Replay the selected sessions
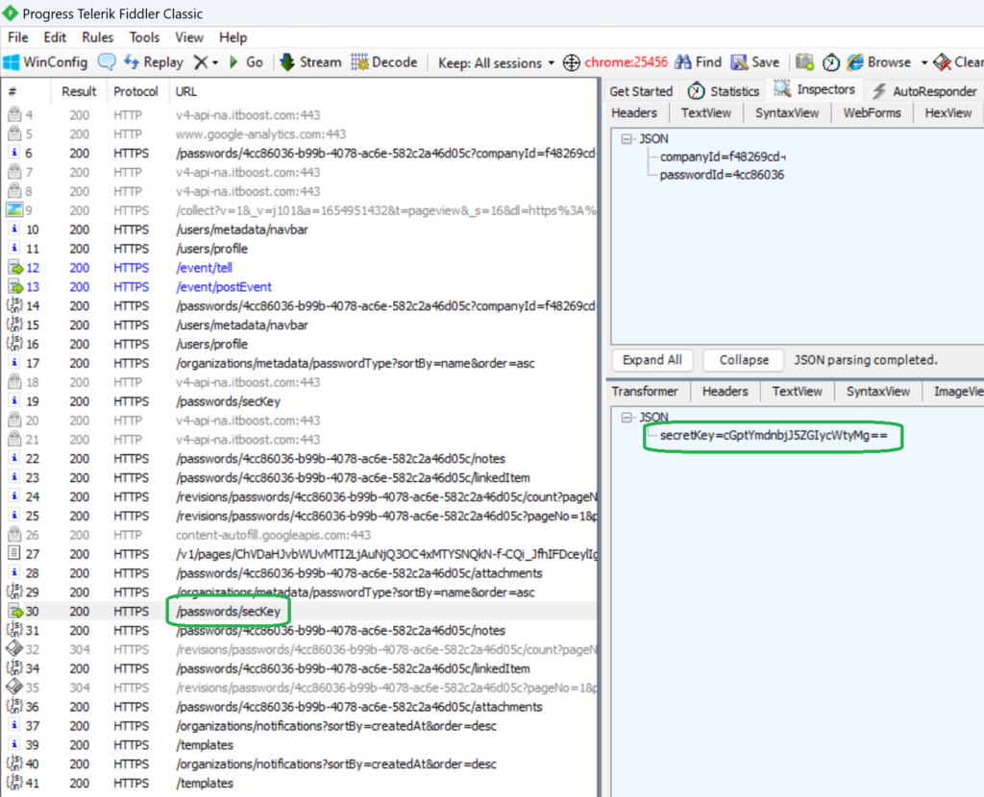Image resolution: width=984 pixels, height=797 pixels. (153, 62)
